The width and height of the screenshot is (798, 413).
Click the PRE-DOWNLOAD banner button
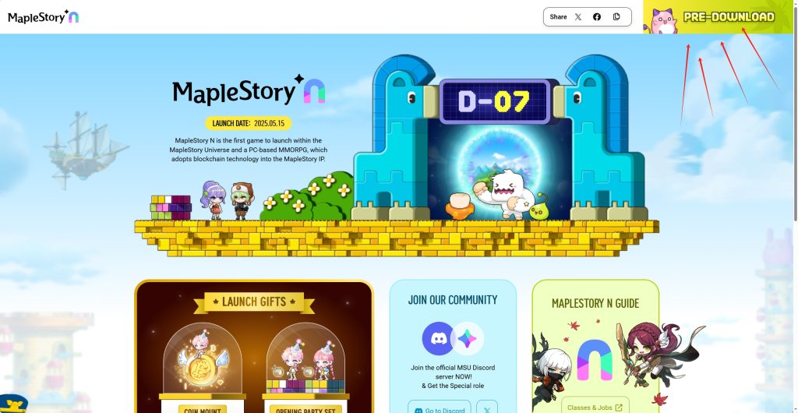(718, 17)
